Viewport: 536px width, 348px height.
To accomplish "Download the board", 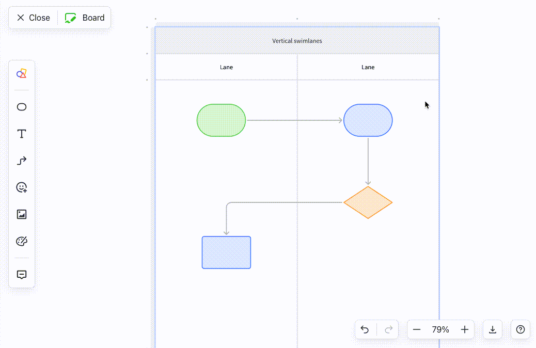I will (x=492, y=329).
